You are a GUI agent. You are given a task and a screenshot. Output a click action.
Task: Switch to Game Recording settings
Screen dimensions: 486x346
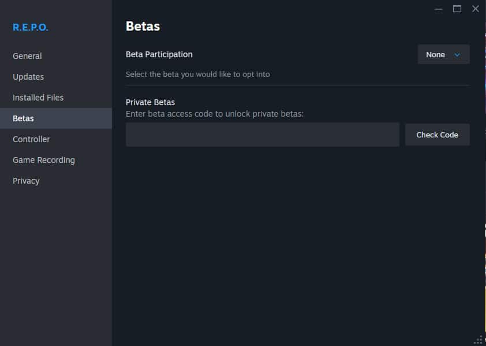[56, 160]
